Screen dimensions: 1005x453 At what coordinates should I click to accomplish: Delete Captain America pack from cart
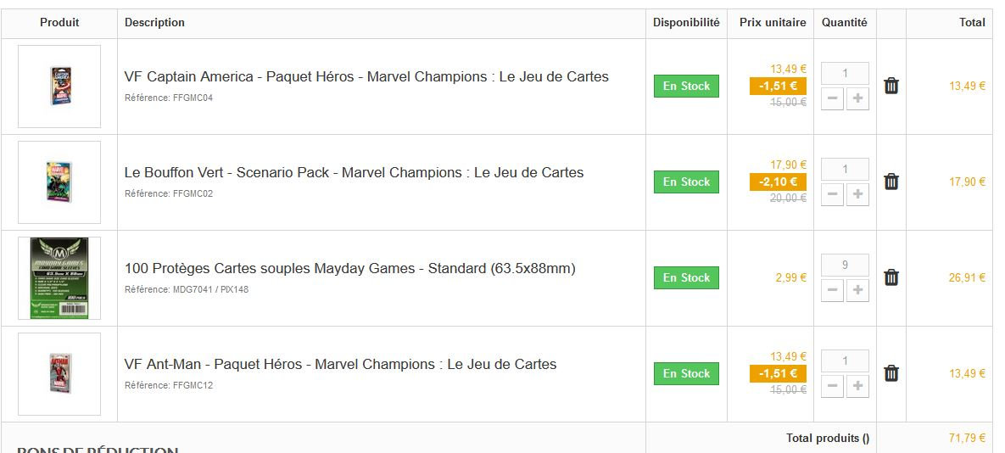pyautogui.click(x=891, y=86)
